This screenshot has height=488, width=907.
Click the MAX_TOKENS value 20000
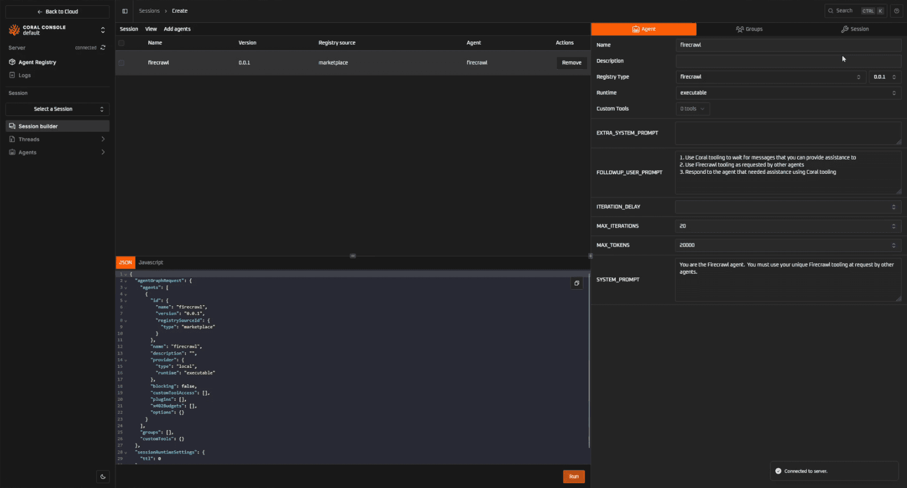click(x=687, y=245)
